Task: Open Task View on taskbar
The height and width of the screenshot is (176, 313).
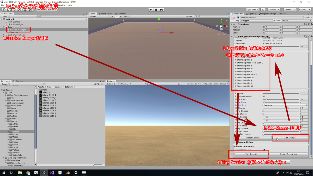Action: click(x=12, y=173)
